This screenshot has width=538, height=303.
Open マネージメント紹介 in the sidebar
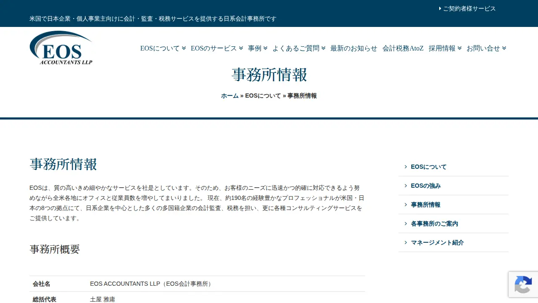pos(438,242)
